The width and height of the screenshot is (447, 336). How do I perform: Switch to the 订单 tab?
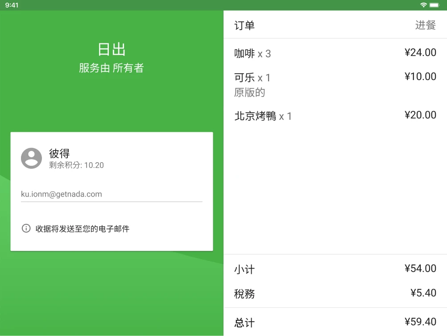pyautogui.click(x=243, y=25)
